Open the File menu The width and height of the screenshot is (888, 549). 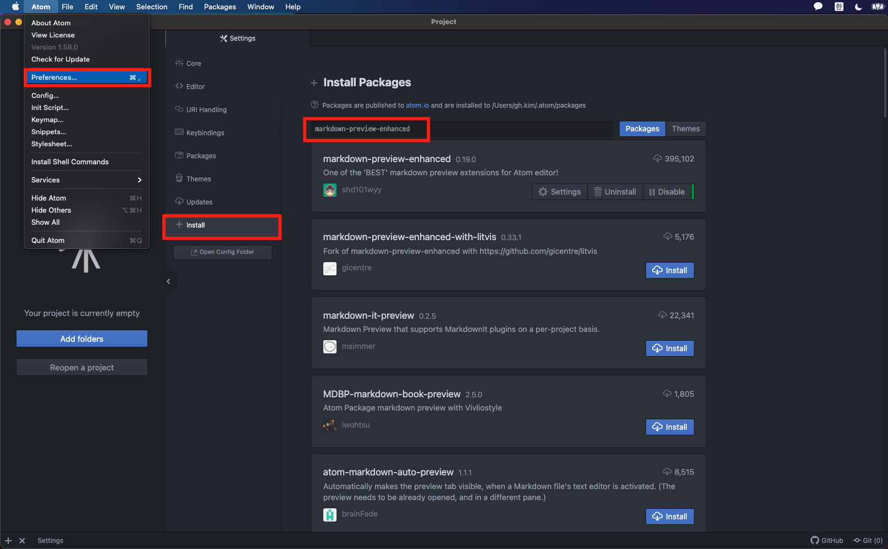coord(68,7)
